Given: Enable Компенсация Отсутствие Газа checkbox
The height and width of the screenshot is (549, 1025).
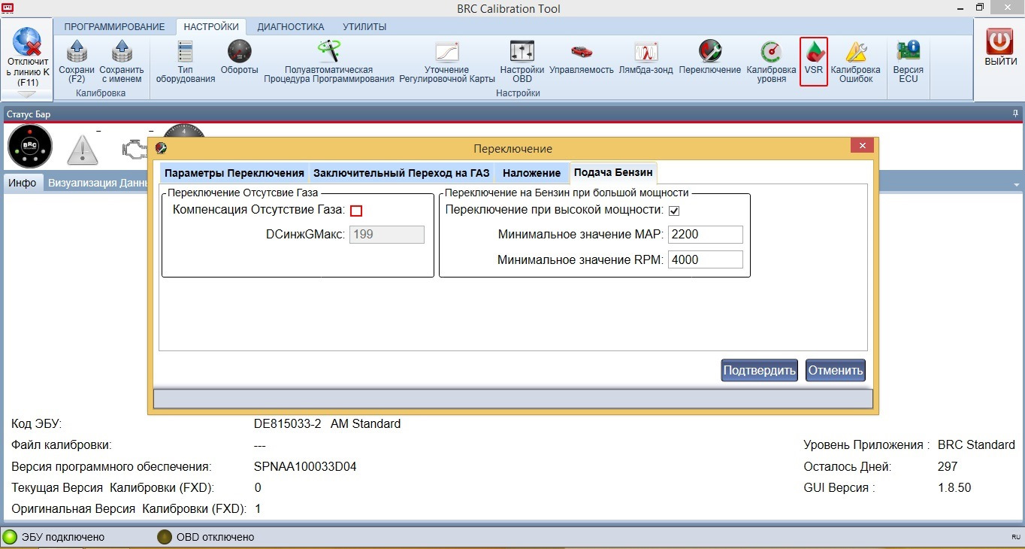Looking at the screenshot, I should (x=356, y=211).
